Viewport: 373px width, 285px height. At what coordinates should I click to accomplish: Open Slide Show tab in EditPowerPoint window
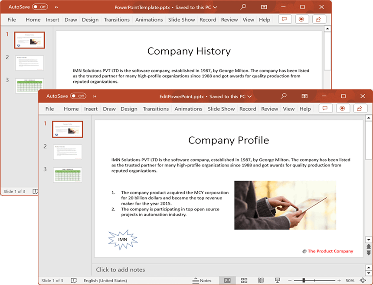pos(221,109)
